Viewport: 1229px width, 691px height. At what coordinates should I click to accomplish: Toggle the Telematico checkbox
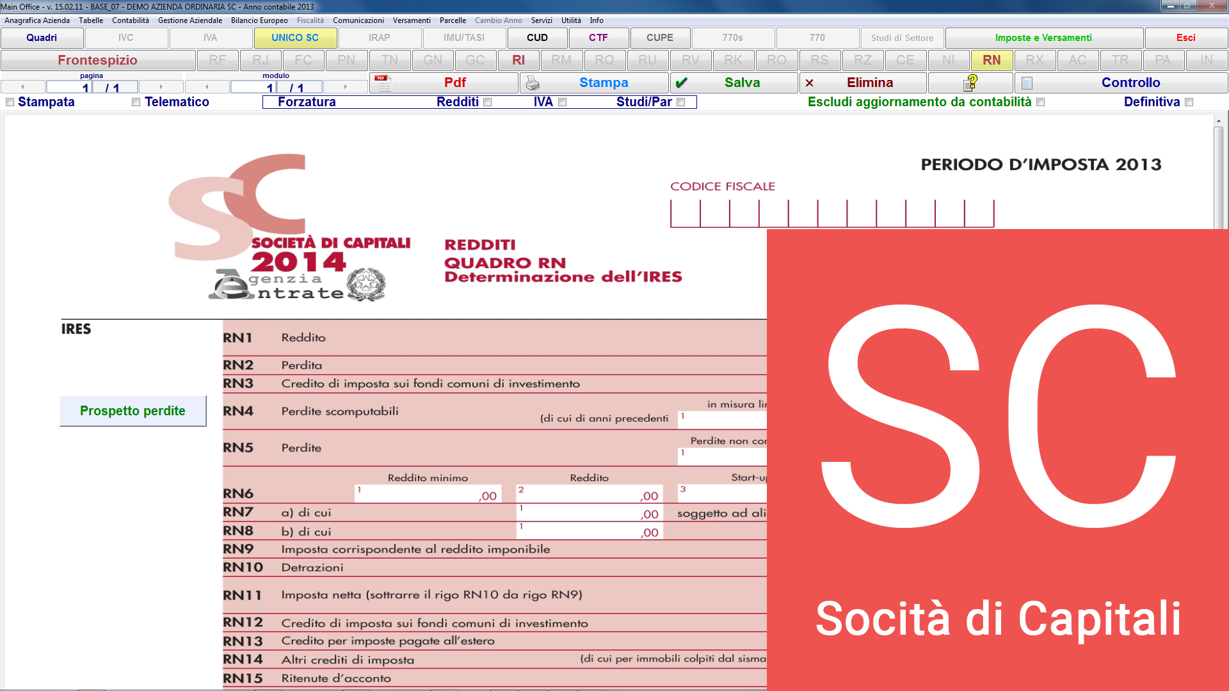(x=136, y=102)
